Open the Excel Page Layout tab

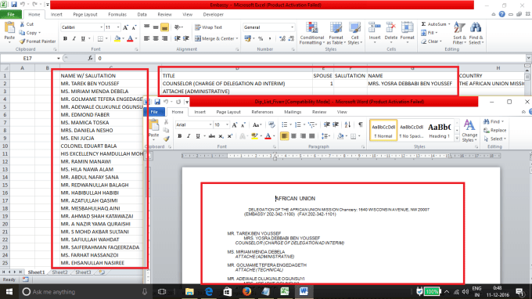(x=85, y=15)
